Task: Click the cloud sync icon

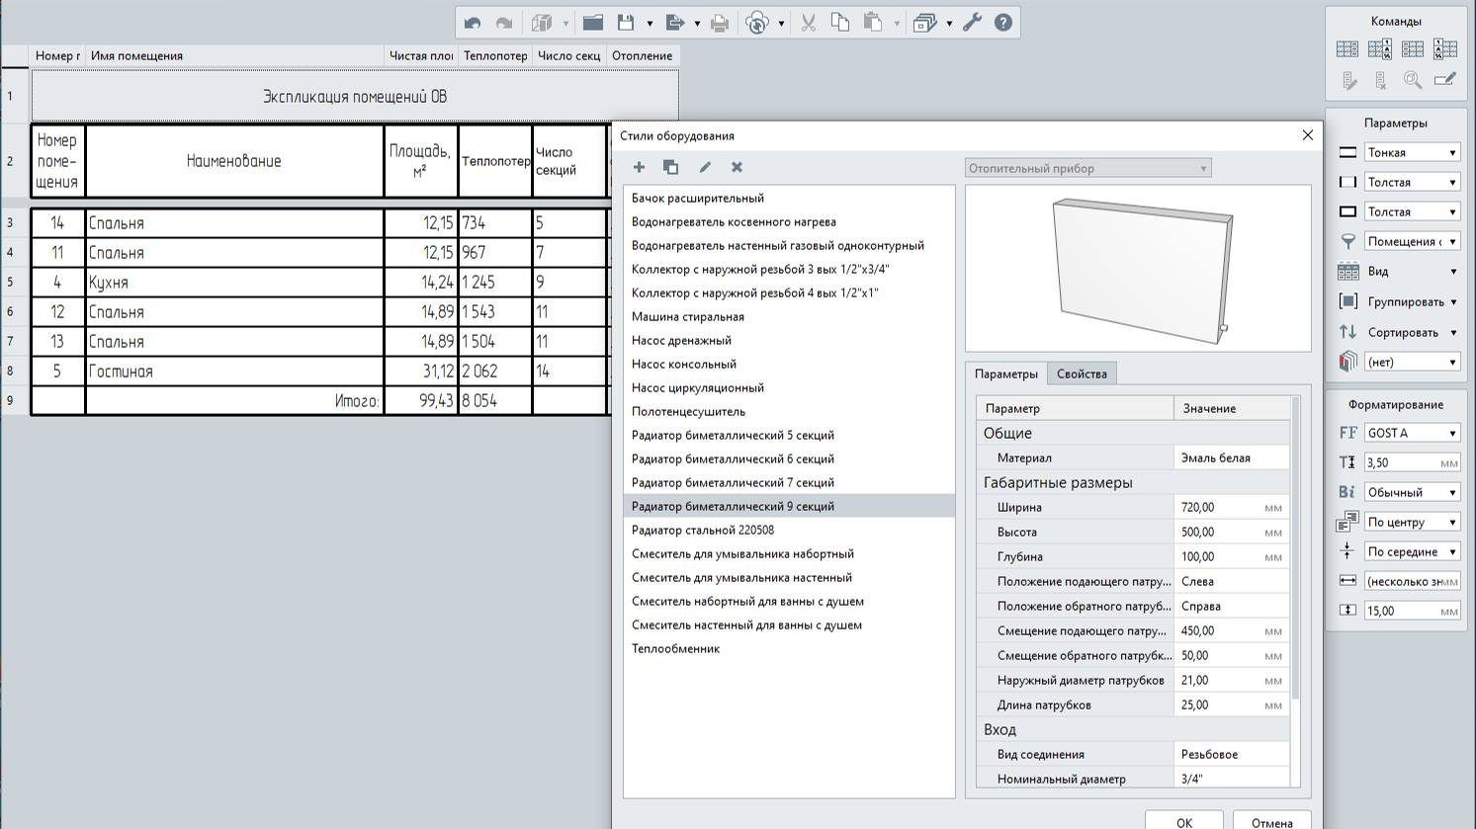Action: coord(757,23)
